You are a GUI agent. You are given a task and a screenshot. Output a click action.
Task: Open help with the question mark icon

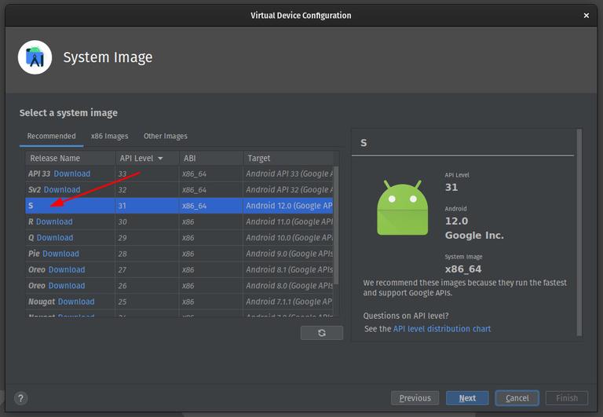coord(20,398)
